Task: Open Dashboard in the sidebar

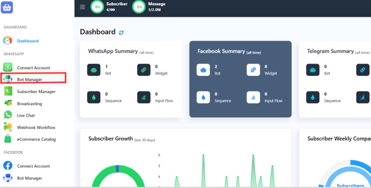Action: [28, 41]
